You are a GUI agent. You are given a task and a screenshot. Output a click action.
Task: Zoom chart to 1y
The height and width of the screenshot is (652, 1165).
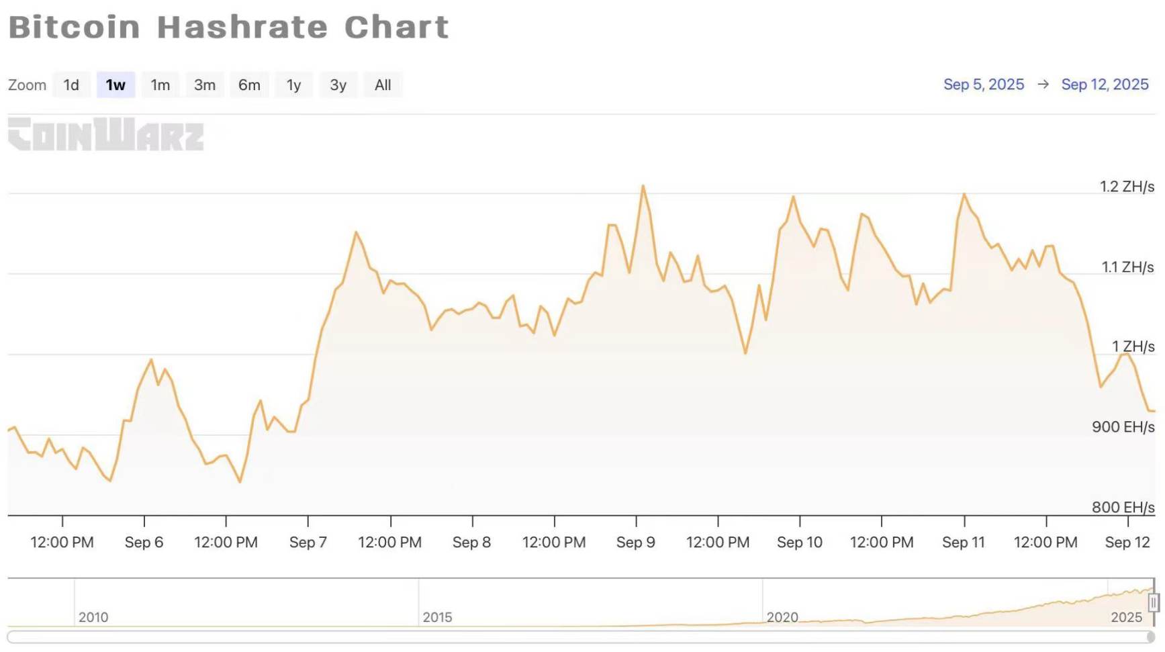[x=293, y=85]
